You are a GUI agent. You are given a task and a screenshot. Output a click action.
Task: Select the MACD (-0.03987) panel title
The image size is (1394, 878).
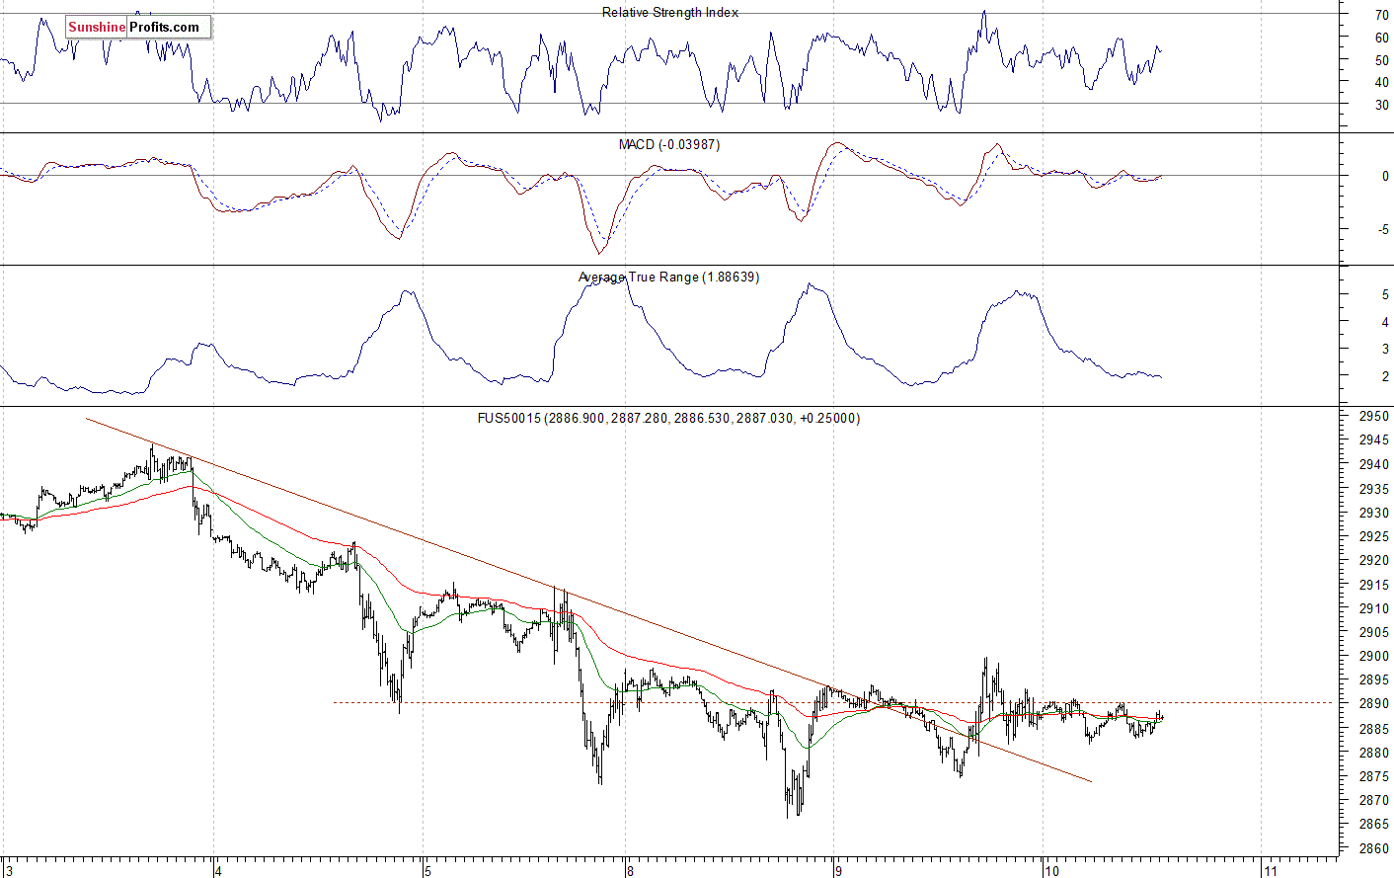[x=669, y=145]
